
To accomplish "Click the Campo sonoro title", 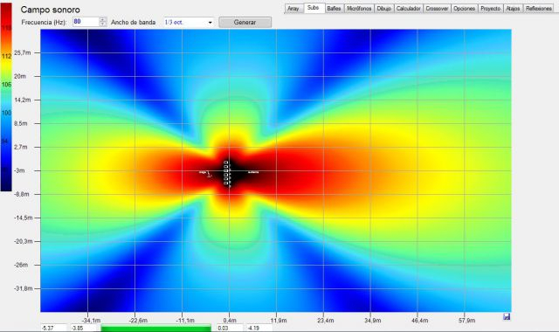I will tap(51, 10).
